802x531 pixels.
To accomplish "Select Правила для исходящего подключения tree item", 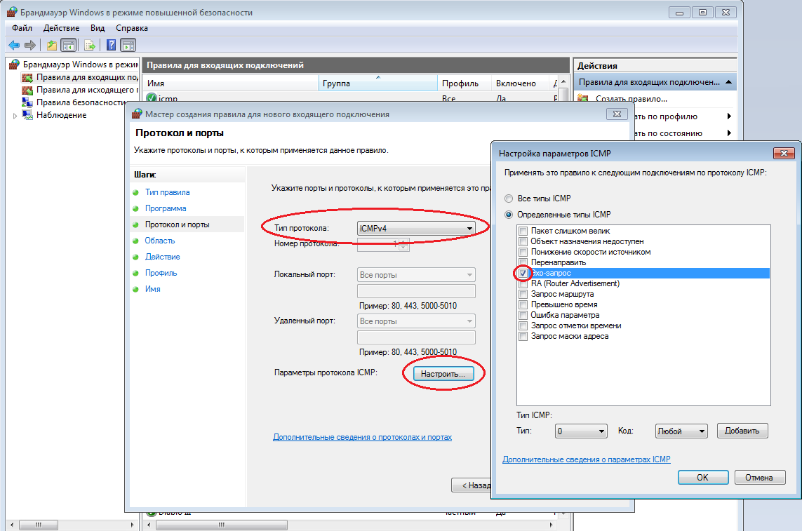I will (88, 90).
